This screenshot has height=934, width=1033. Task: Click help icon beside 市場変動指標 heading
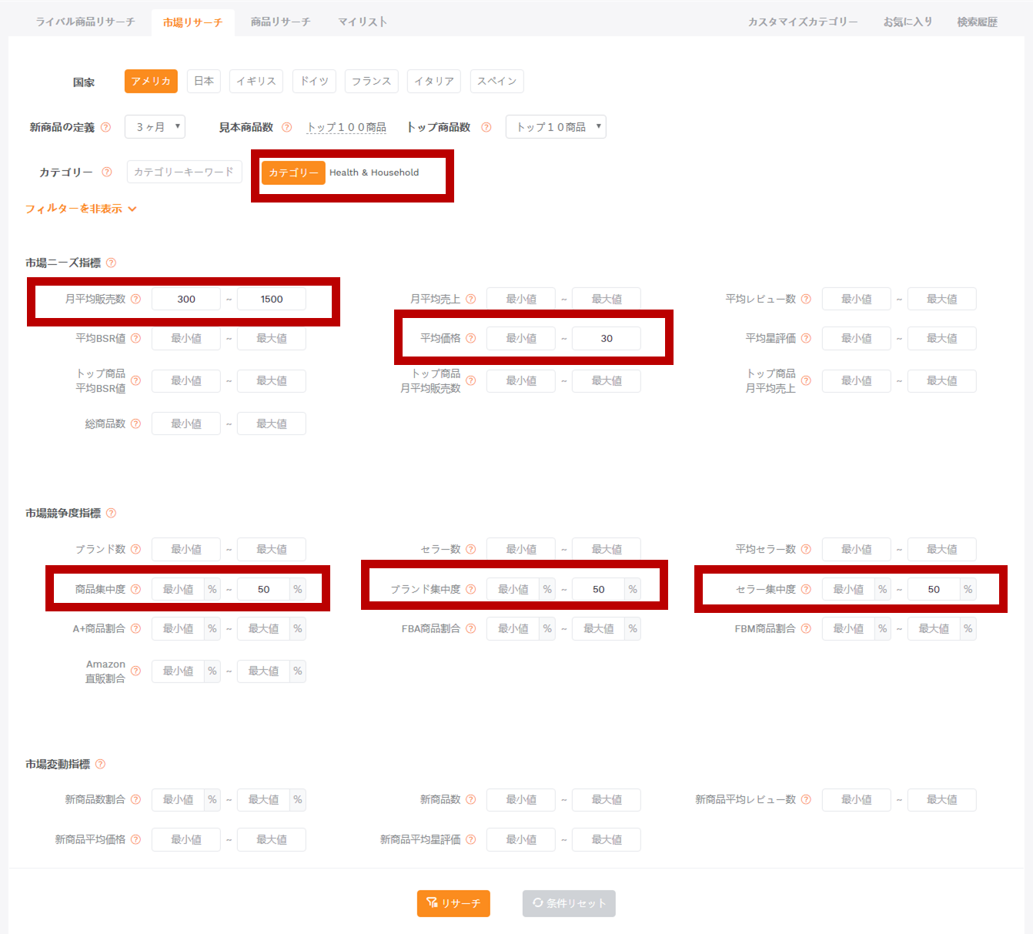coord(101,764)
